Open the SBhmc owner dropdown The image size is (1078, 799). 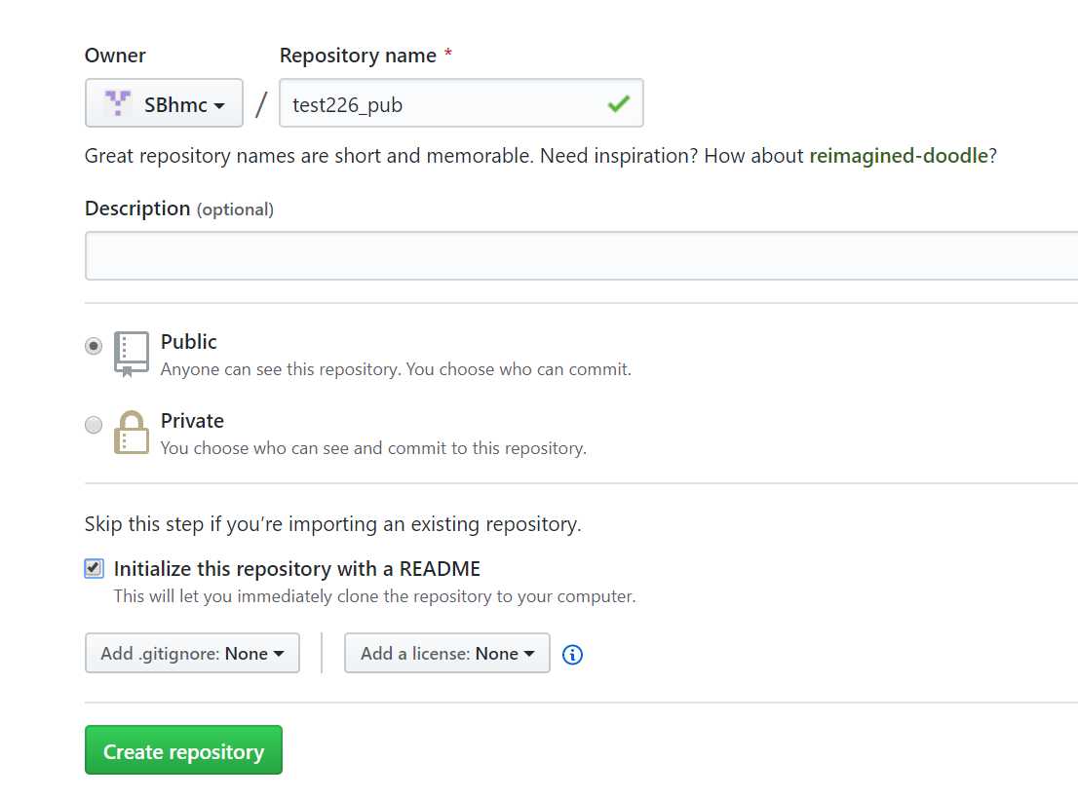coord(164,103)
